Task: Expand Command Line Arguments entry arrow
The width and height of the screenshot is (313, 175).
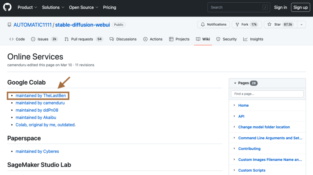Action: click(234, 138)
